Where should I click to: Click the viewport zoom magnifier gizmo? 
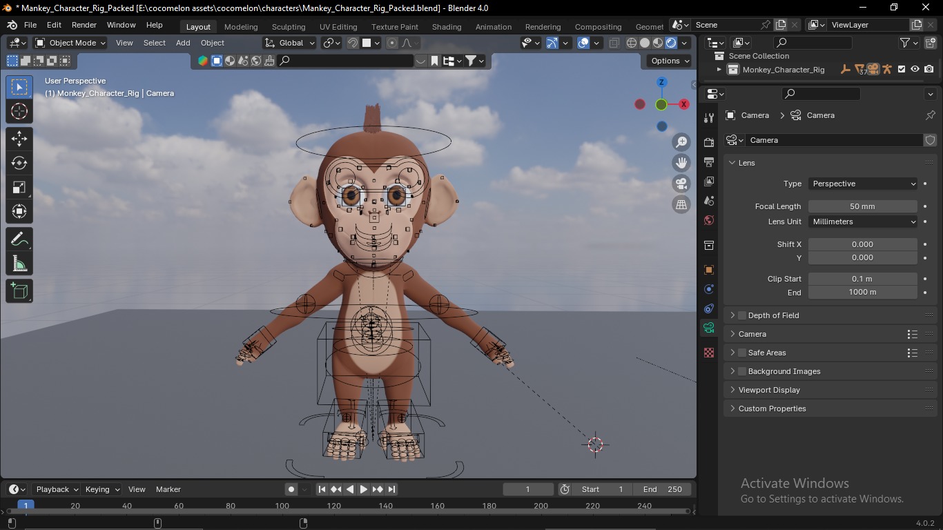pyautogui.click(x=681, y=142)
